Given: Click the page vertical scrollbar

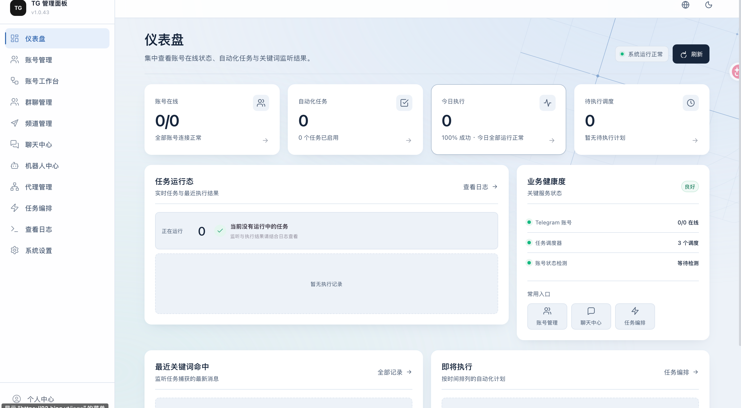Looking at the screenshot, I should pyautogui.click(x=739, y=172).
